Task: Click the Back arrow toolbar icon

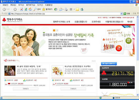Action: point(4,9)
